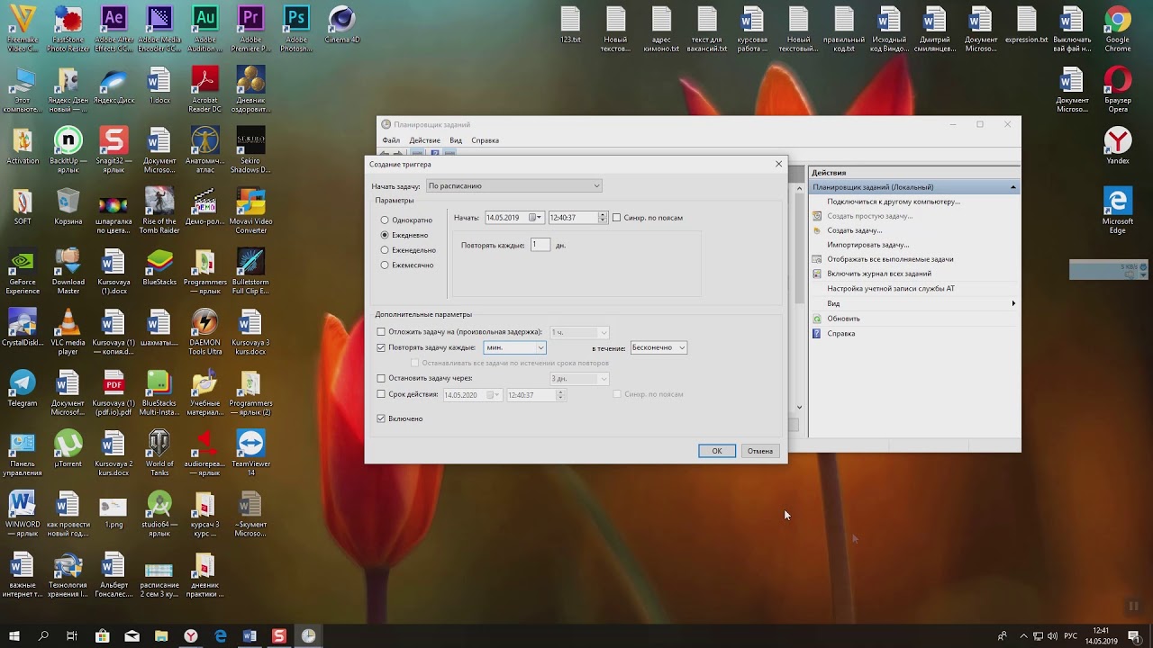Select the Еженедельно radio button
The image size is (1153, 648).
pyautogui.click(x=385, y=250)
